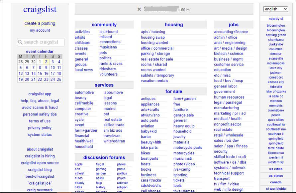This screenshot has width=296, height=193.
Task: Open the memphis nearby site
Action: pyautogui.click(x=276, y=106)
